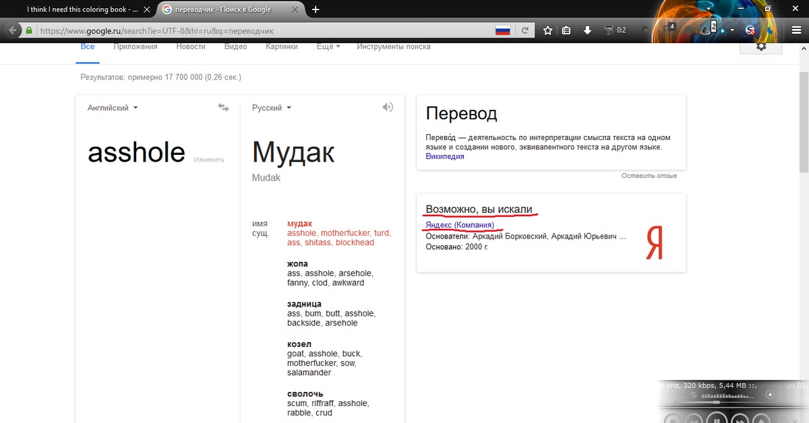Image resolution: width=809 pixels, height=423 pixels.
Task: Open the Википедия link
Action: coord(444,156)
